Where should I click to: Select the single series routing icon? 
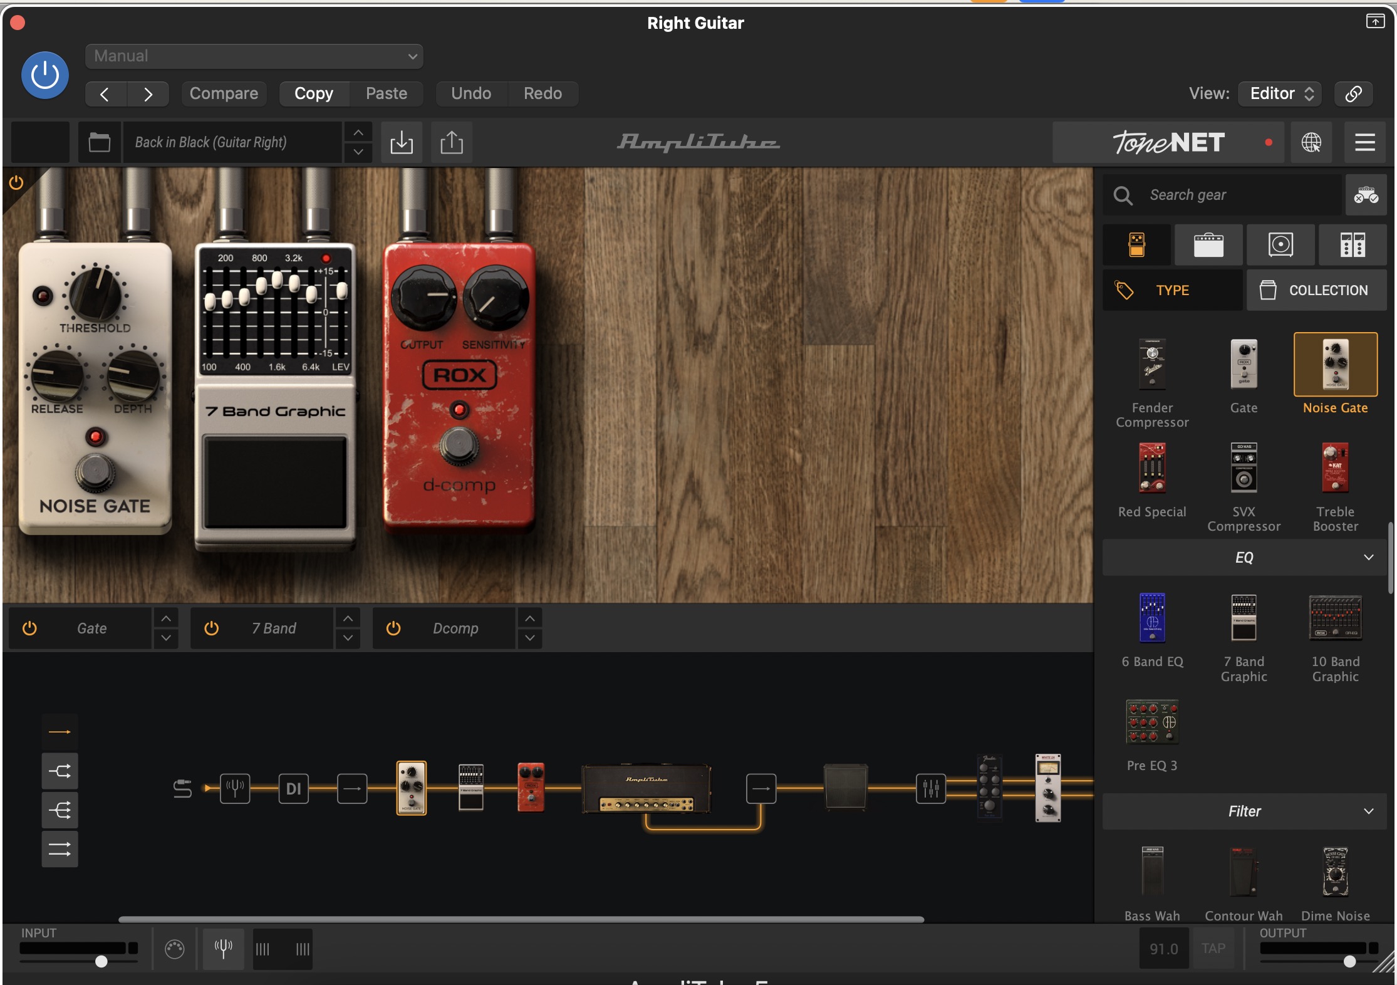(60, 732)
